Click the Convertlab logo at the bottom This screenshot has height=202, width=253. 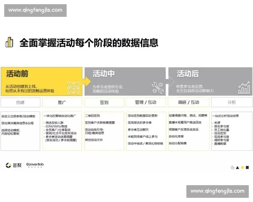[x=35, y=165]
